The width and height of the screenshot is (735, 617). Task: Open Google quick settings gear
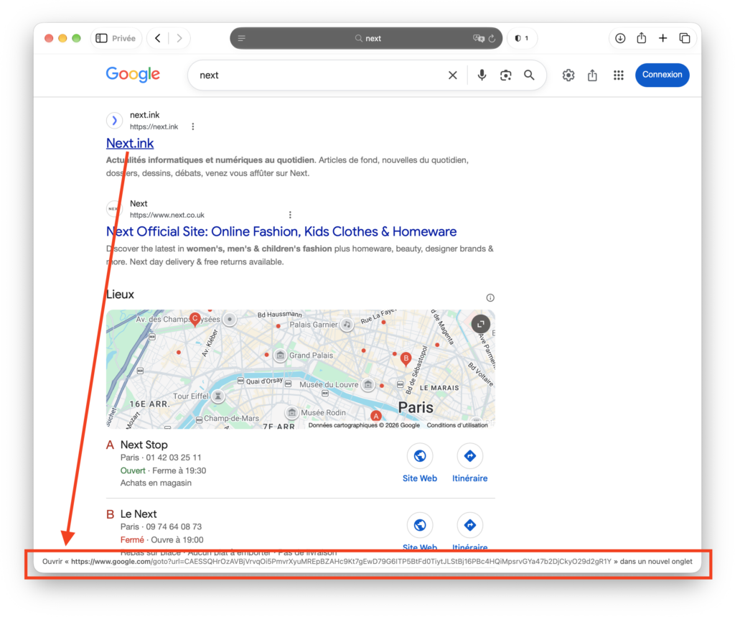[x=568, y=75]
